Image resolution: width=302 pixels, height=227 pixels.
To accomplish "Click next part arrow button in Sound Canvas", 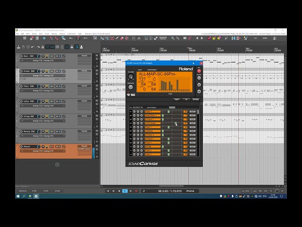I will pyautogui.click(x=199, y=85).
